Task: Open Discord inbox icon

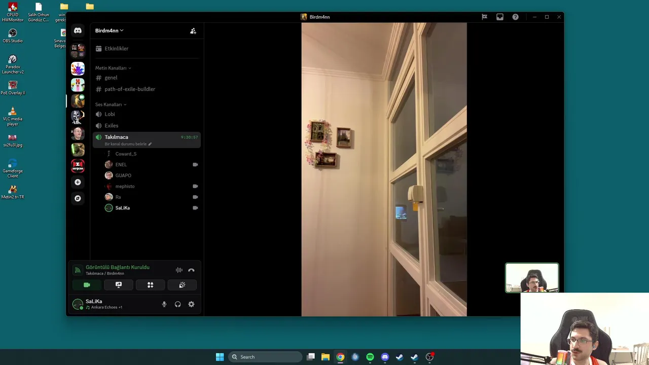Action: coord(500,17)
